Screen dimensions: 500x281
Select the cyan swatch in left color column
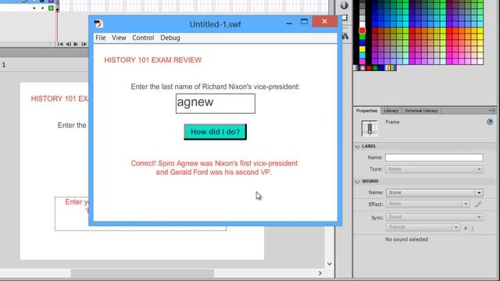[362, 55]
